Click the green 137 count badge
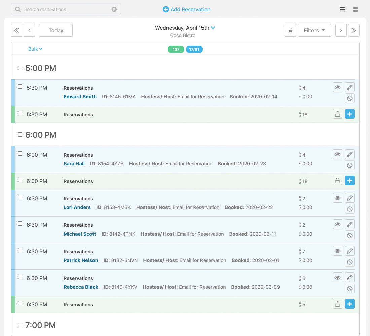The width and height of the screenshot is (370, 336). tap(176, 49)
